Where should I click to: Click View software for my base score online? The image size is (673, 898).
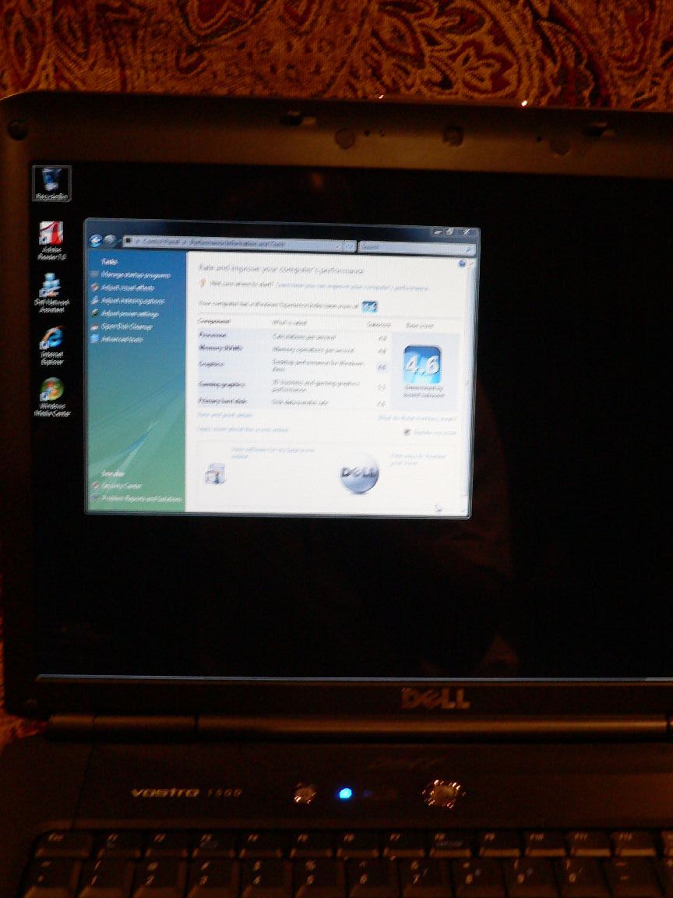273,453
